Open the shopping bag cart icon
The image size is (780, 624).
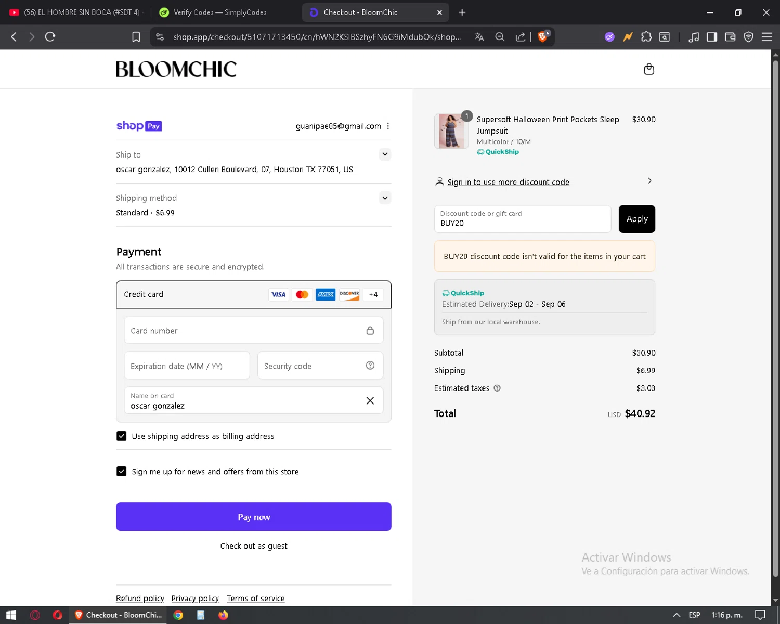pyautogui.click(x=648, y=69)
